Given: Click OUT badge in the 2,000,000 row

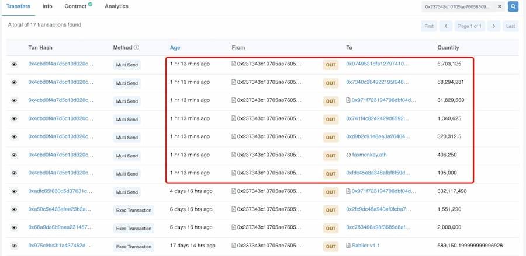Looking at the screenshot, I should (x=331, y=228).
